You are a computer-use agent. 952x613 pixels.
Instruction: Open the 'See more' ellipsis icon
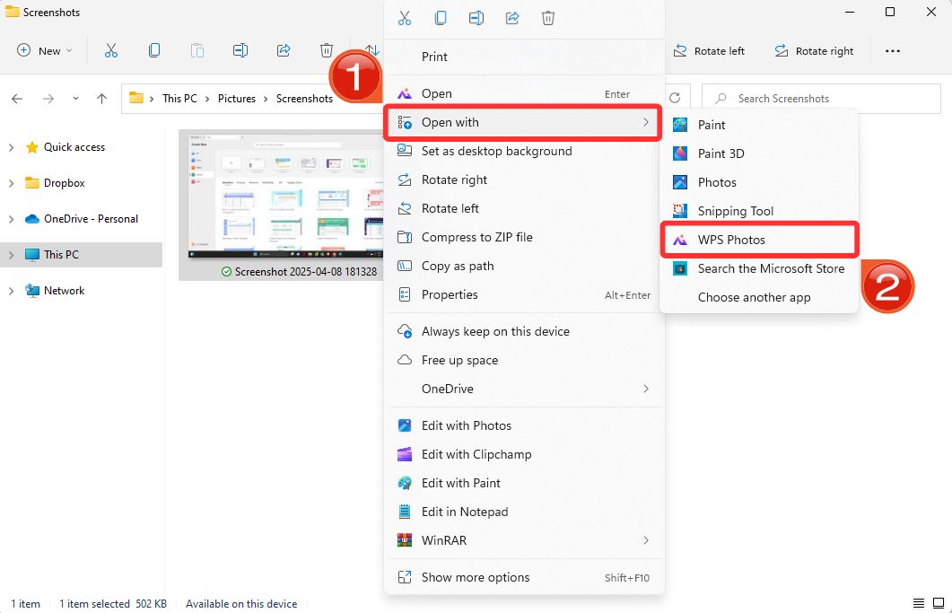(x=893, y=51)
